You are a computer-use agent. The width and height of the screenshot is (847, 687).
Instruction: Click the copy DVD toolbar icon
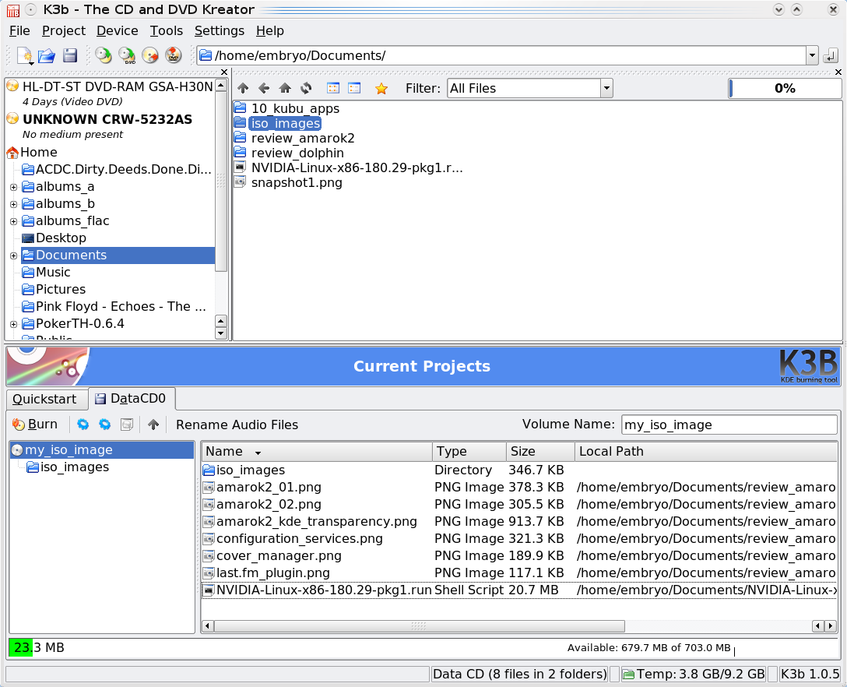(x=127, y=55)
